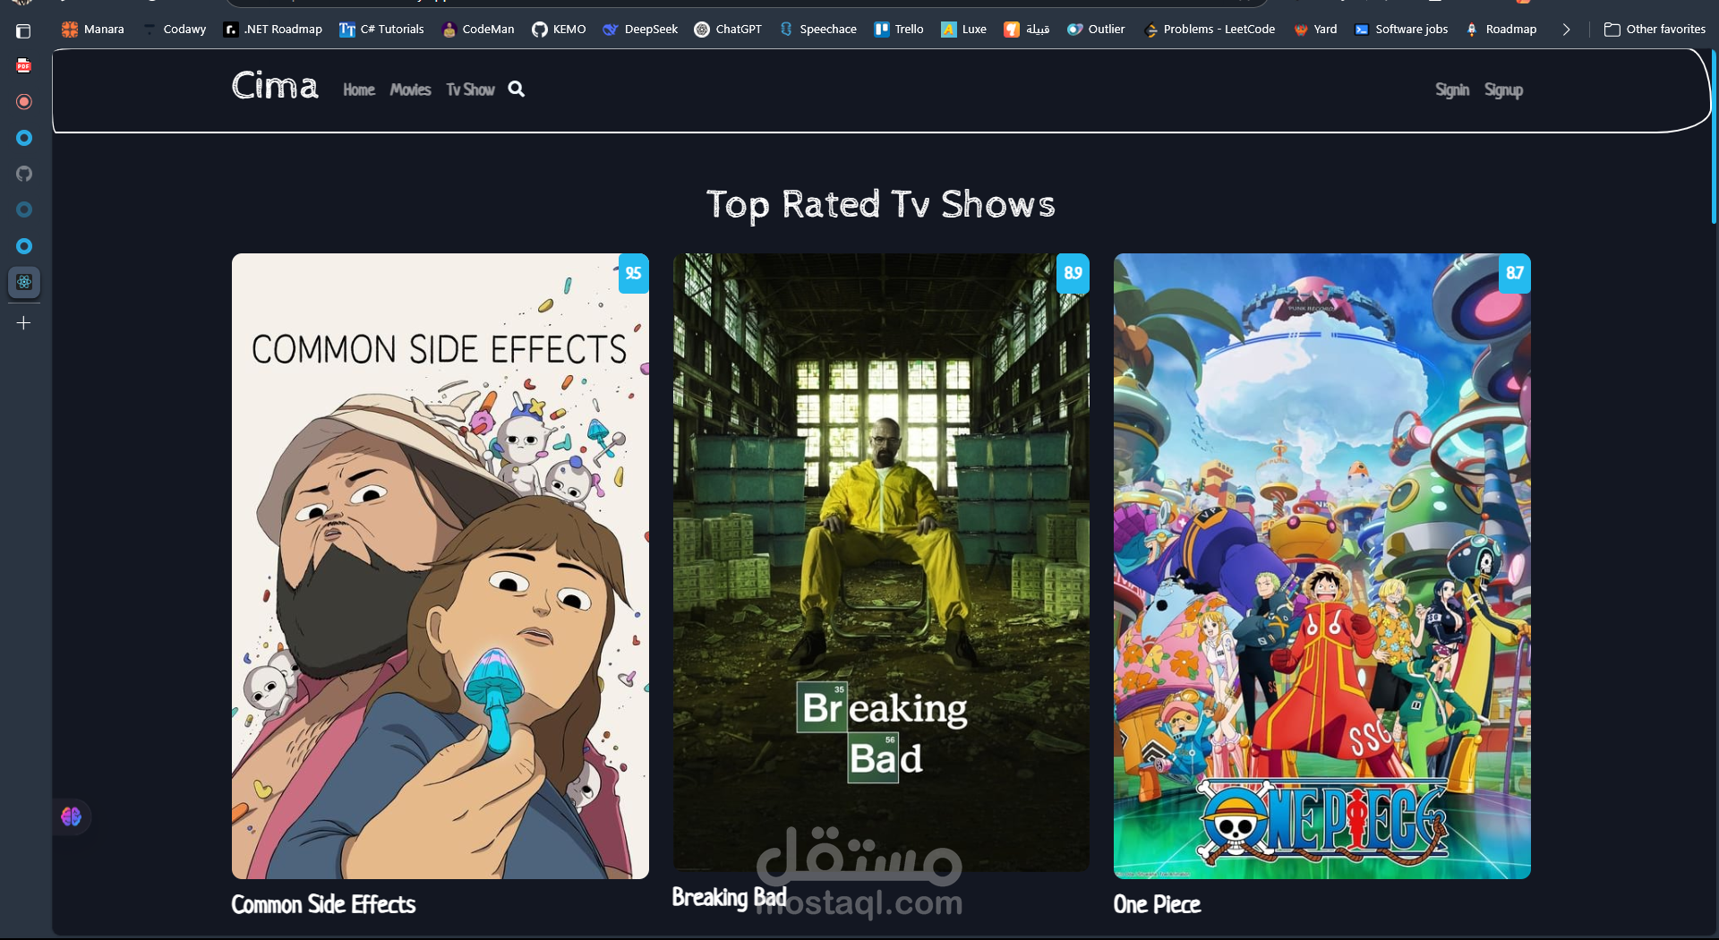1719x940 pixels.
Task: Select the active React-logo tab
Action: [x=24, y=282]
